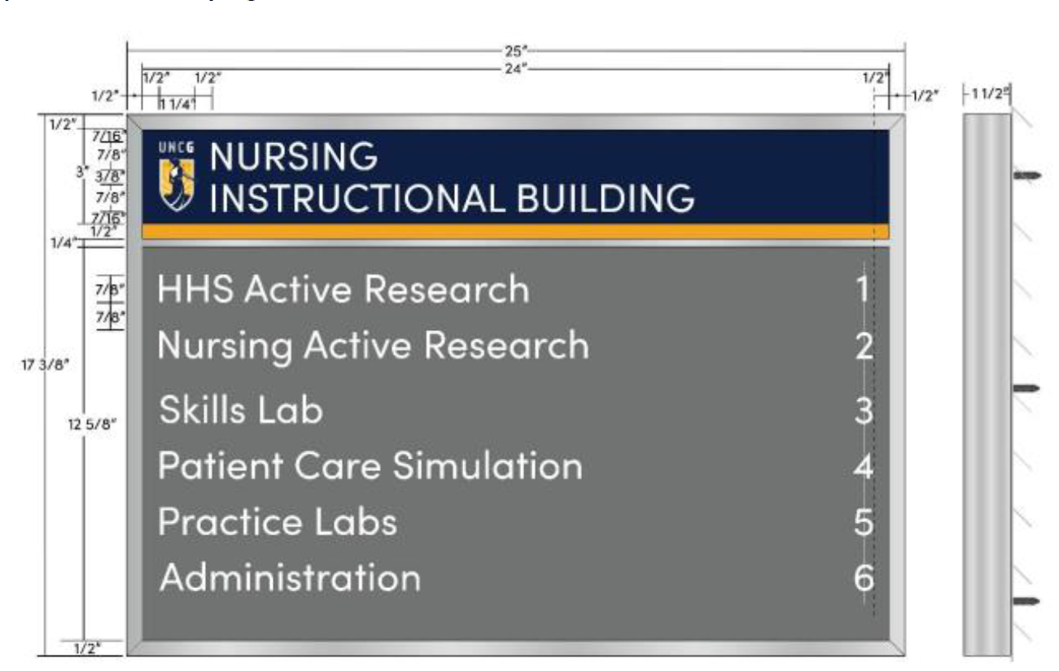Pick the gold stripe color band
The image size is (1059, 671).
point(515,232)
